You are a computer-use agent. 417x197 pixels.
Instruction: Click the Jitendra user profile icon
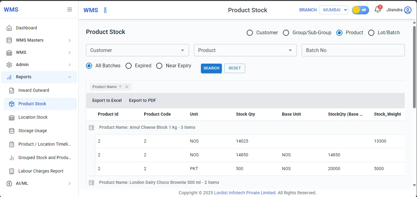point(408,10)
